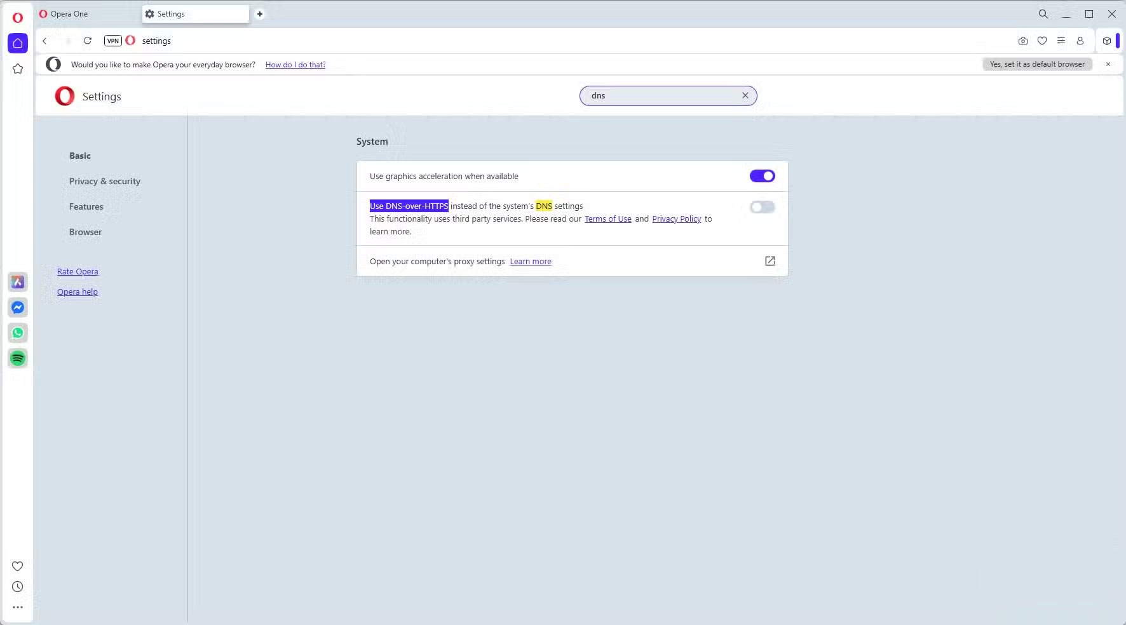The width and height of the screenshot is (1126, 625).
Task: Click the VPN badge in address bar
Action: pyautogui.click(x=112, y=41)
